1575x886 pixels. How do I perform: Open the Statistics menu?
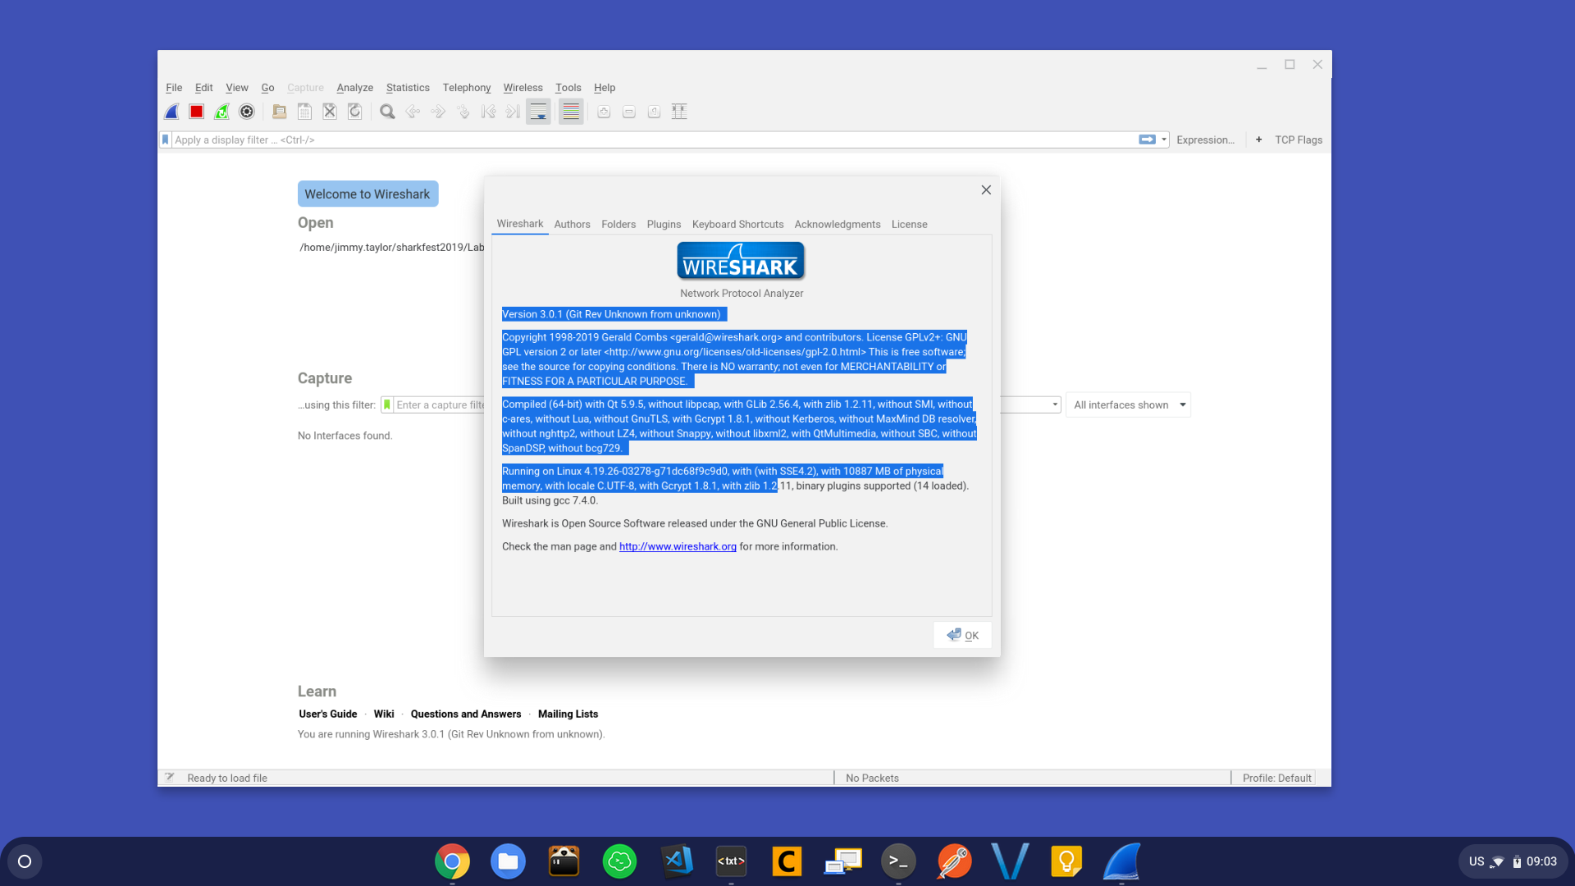click(408, 88)
